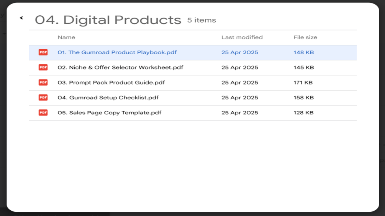385x216 pixels.
Task: Open 05. Sales Page Copy Template.pdf
Action: [x=109, y=113]
